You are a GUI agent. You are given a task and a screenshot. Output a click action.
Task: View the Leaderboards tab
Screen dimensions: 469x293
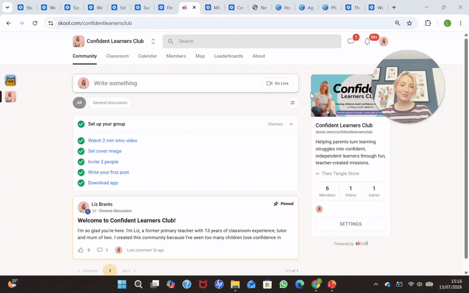pos(229,56)
